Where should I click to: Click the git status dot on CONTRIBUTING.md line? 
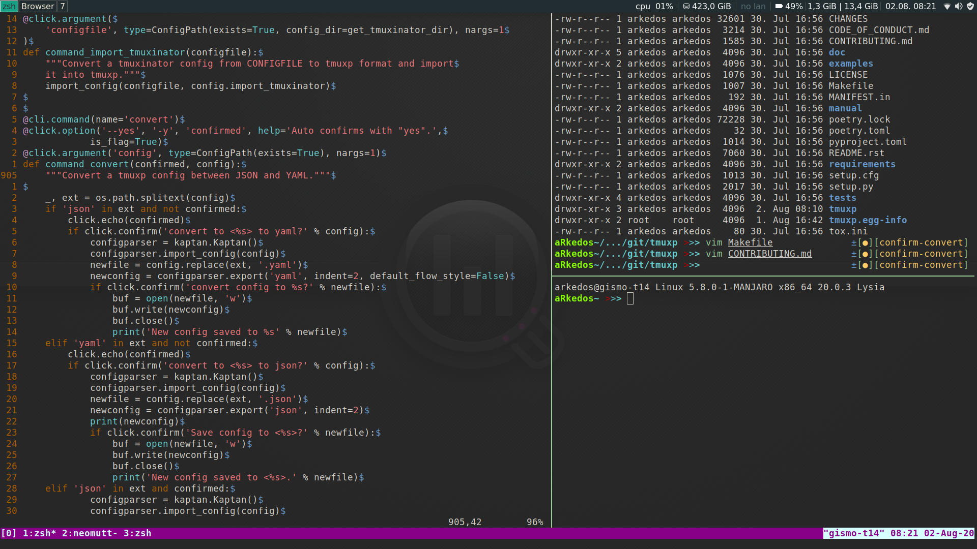click(865, 254)
